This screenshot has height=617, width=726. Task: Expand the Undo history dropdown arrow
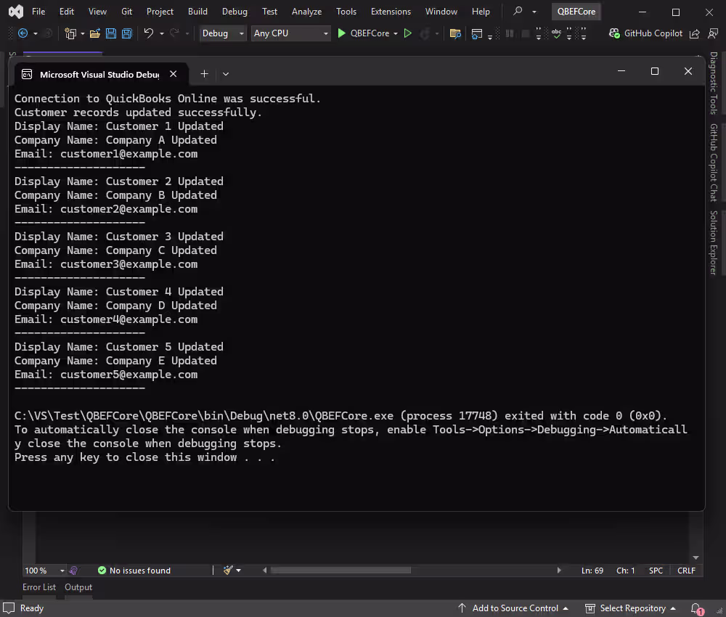(x=162, y=34)
